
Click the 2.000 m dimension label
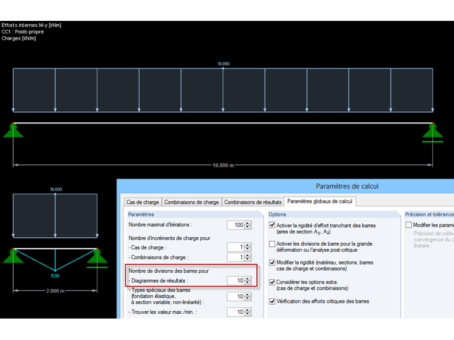tap(56, 291)
